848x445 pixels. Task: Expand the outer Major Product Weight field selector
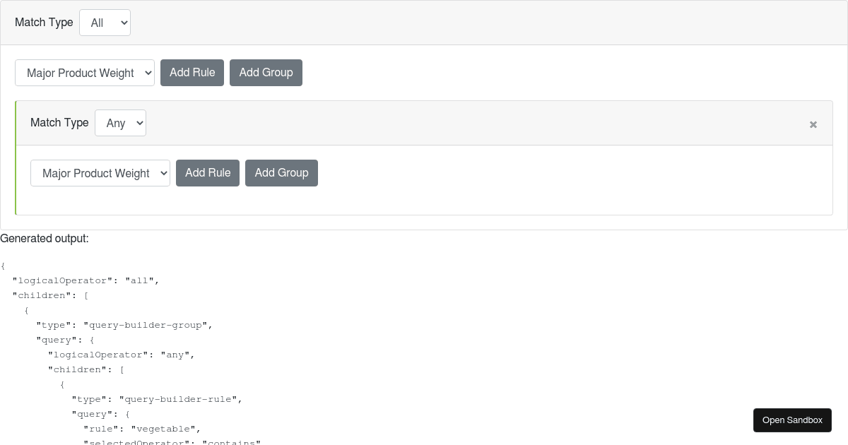[x=85, y=73]
